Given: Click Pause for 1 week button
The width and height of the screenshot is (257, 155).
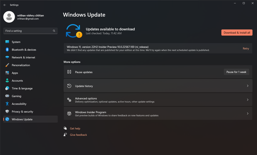Looking at the screenshot, I should click(236, 72).
